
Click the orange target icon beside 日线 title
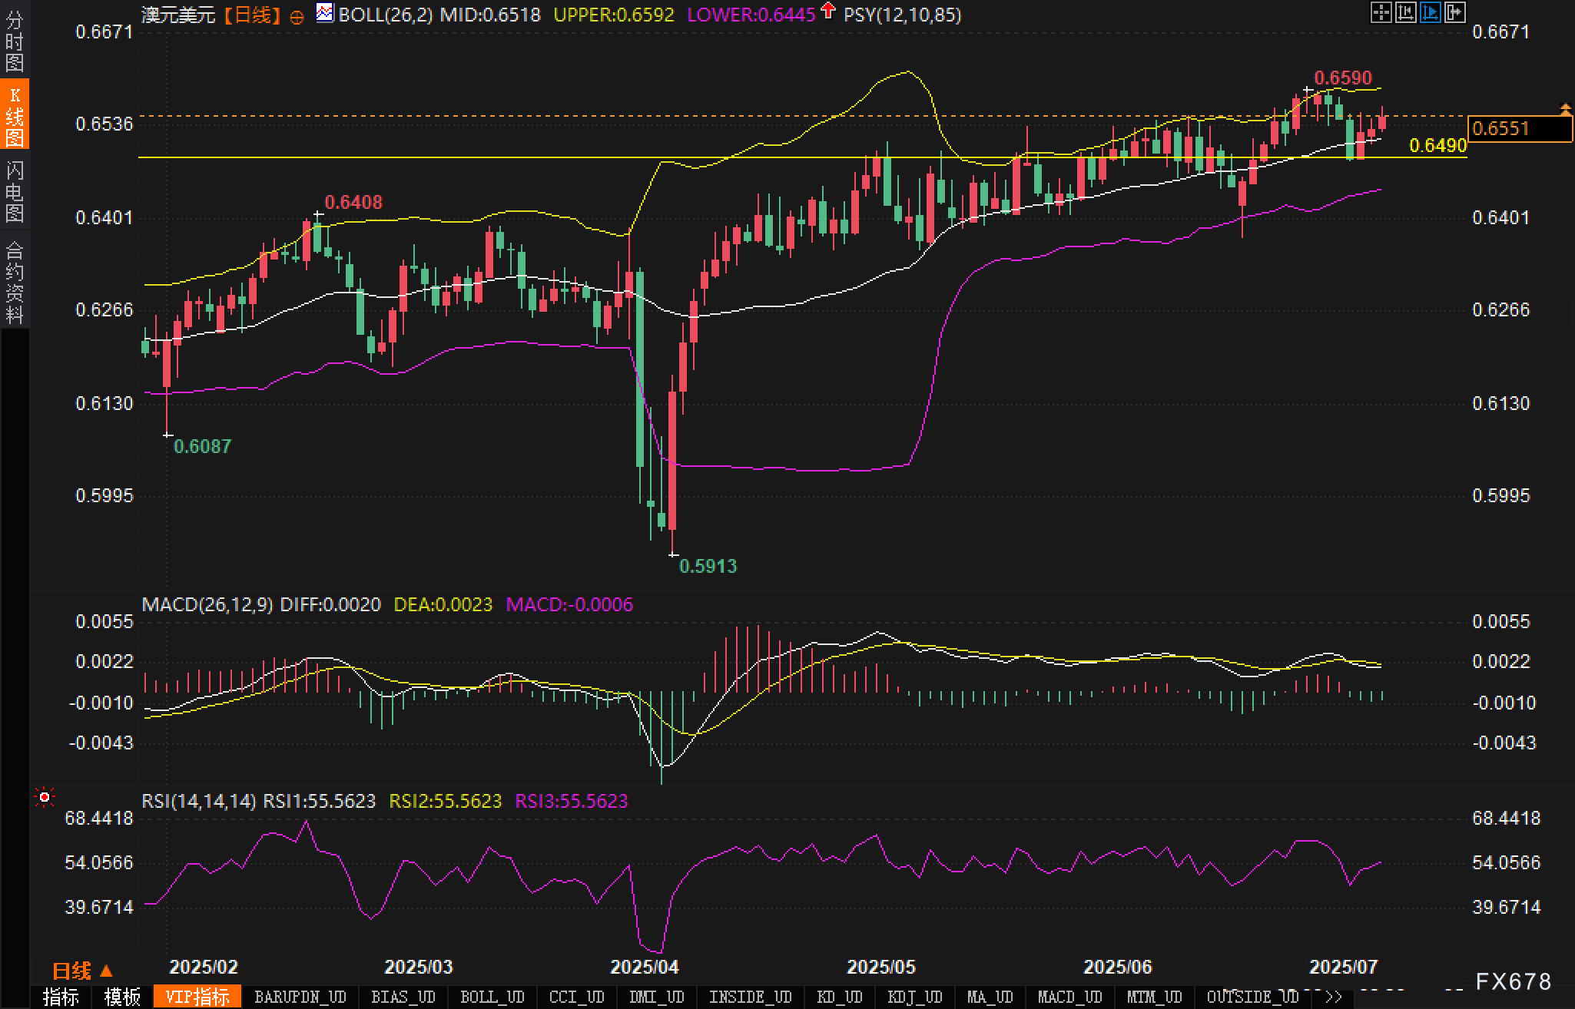click(x=297, y=17)
